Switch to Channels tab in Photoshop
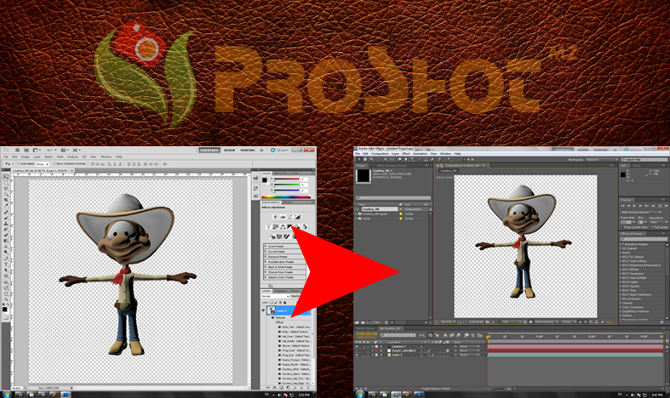The image size is (670, 398). [280, 291]
